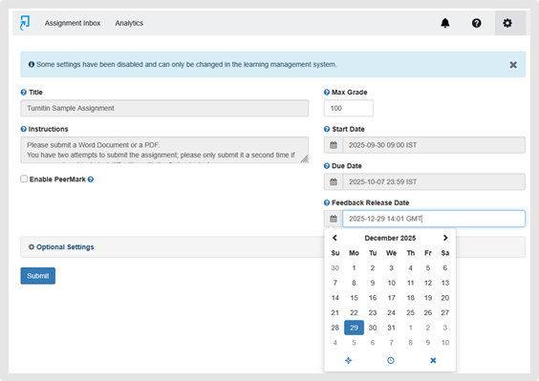Viewport: 539px width, 381px height.
Task: Click the go-to-today crosshair icon
Action: (348, 360)
